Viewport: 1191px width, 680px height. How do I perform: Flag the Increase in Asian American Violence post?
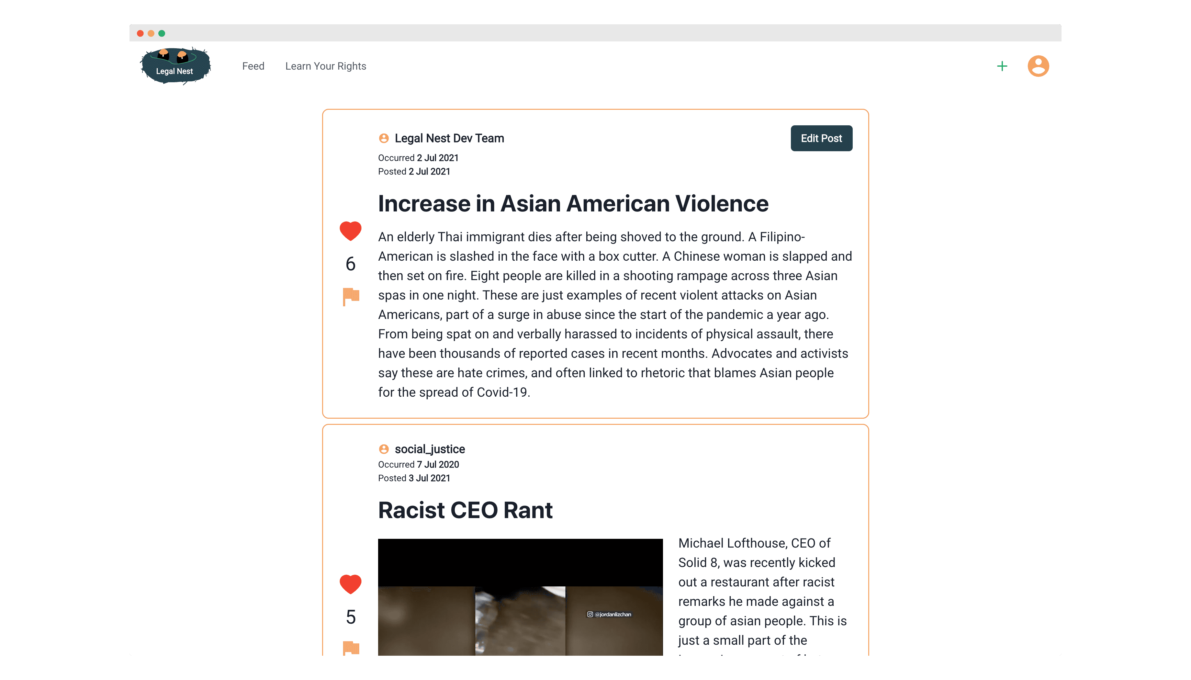tap(351, 296)
